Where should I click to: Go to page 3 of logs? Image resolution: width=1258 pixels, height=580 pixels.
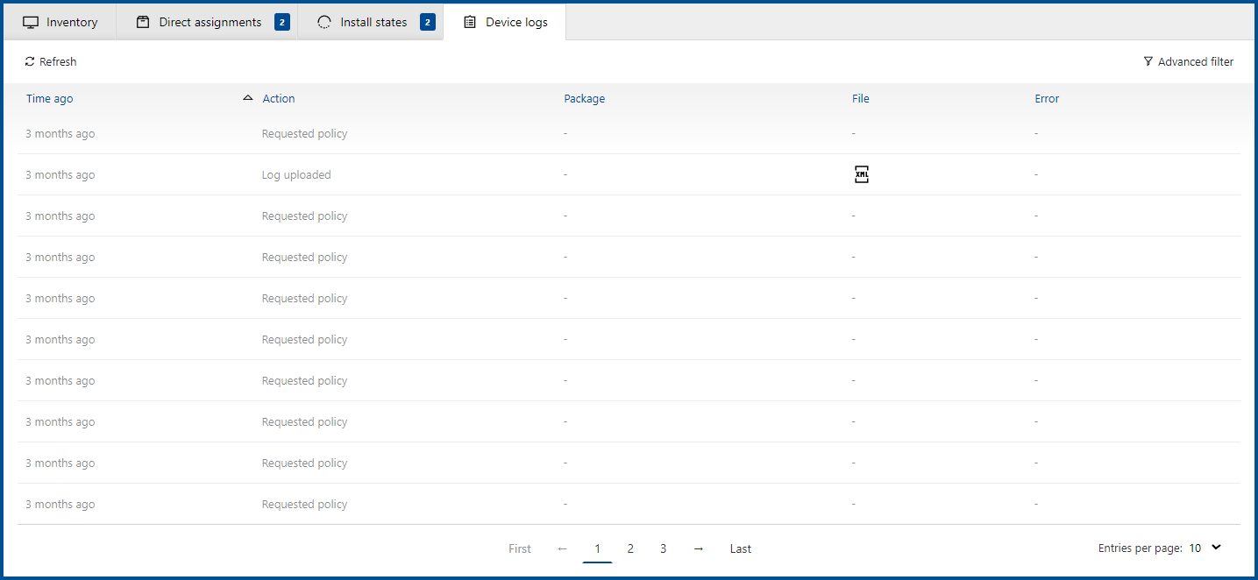(663, 548)
